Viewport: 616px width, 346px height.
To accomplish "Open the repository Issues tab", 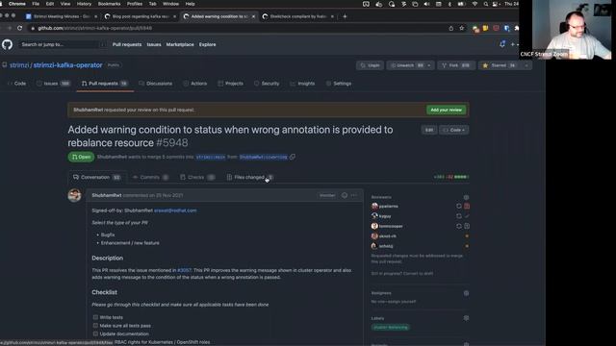I will tap(54, 84).
